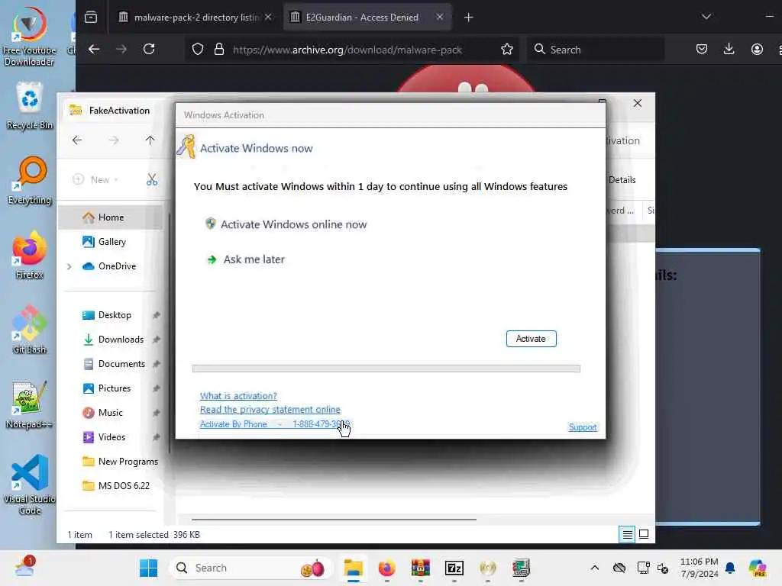The width and height of the screenshot is (782, 586).
Task: Click the Firefox address bar URL
Action: click(347, 50)
